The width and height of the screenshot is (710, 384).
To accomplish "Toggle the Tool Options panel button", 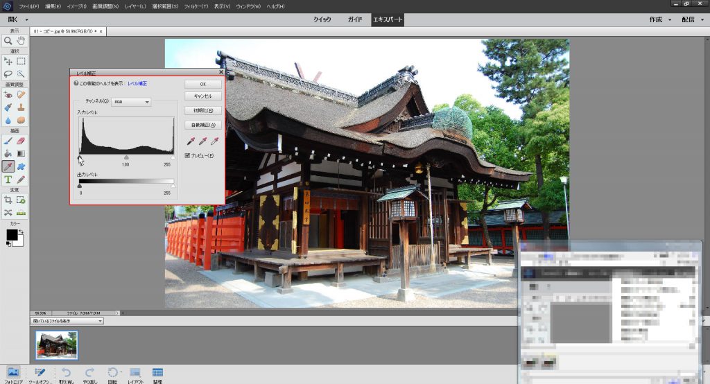I will point(40,372).
